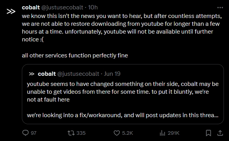Viewport: 229px width, 141px height.
Task: View analytics via the bar chart icon
Action: click(162, 133)
